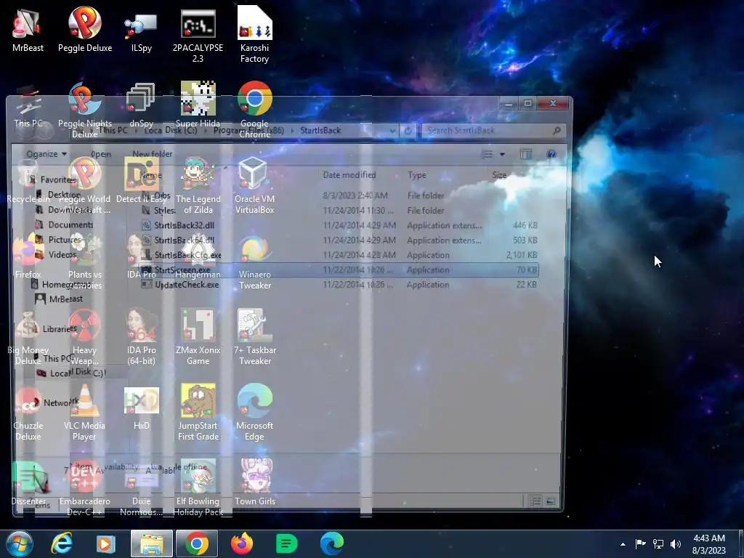Sort by Date modified column header

tap(349, 175)
